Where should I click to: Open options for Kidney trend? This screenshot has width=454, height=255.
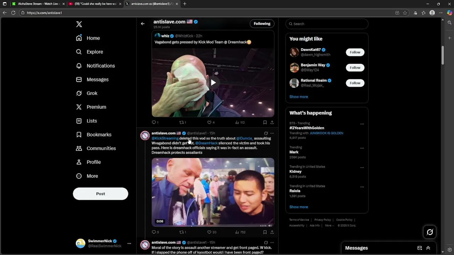362,168
